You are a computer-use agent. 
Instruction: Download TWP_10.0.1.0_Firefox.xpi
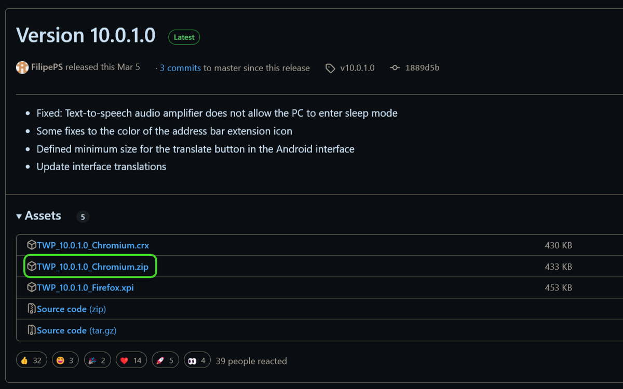point(85,287)
